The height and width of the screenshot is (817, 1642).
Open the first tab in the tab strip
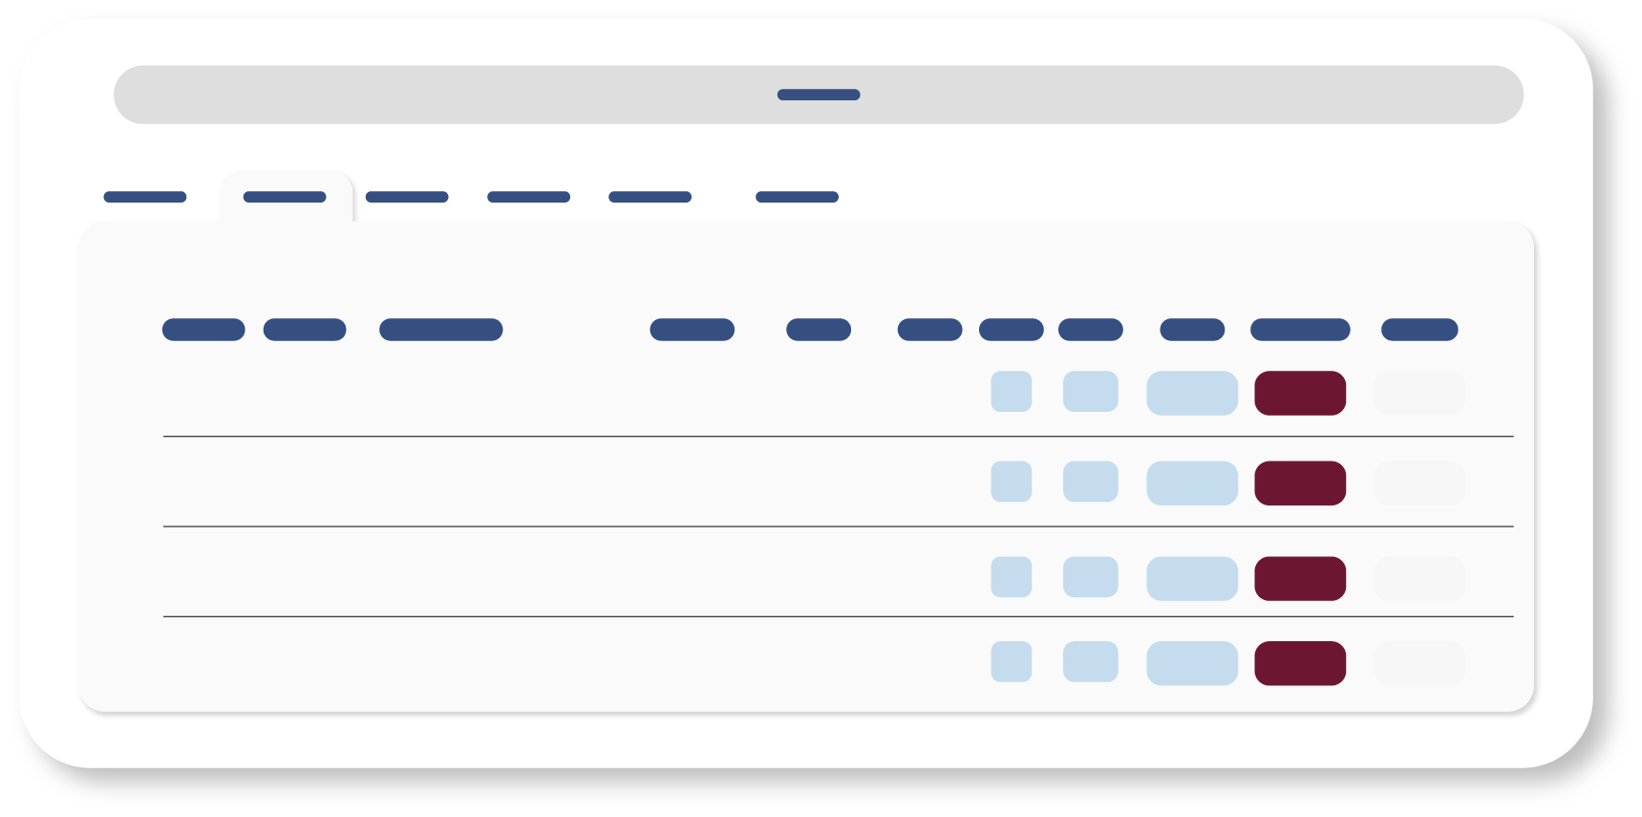[x=145, y=197]
